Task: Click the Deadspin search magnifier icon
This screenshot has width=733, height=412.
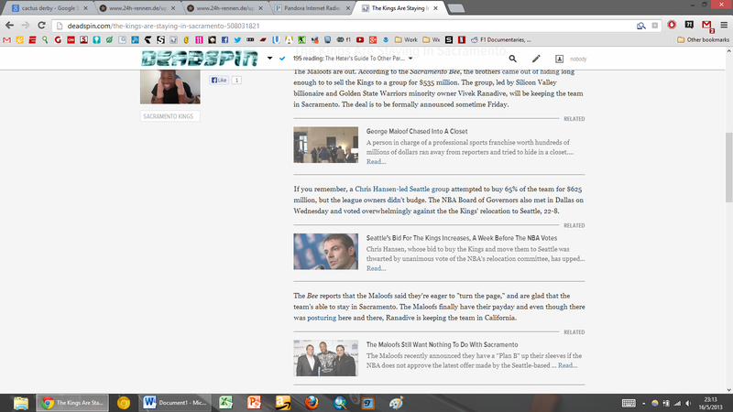Action: pyautogui.click(x=513, y=59)
